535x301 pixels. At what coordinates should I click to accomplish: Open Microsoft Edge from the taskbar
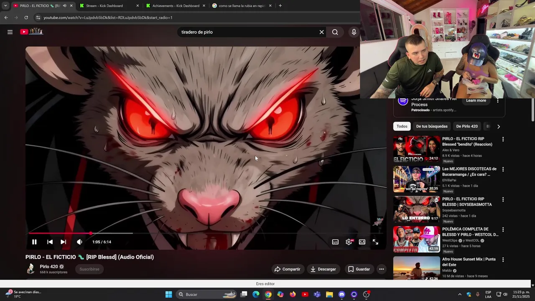(x=256, y=294)
